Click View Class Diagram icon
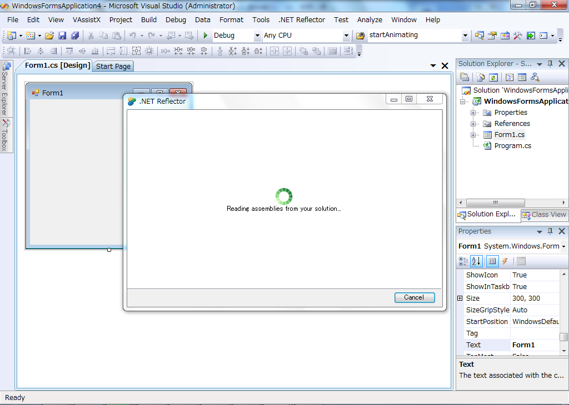 pos(535,77)
